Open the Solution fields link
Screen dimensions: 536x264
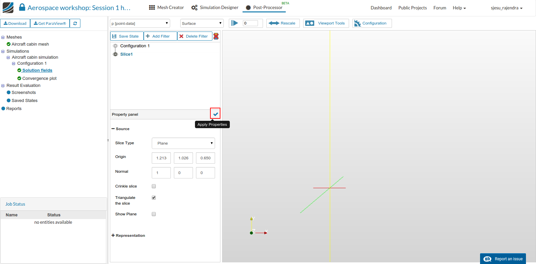click(37, 70)
